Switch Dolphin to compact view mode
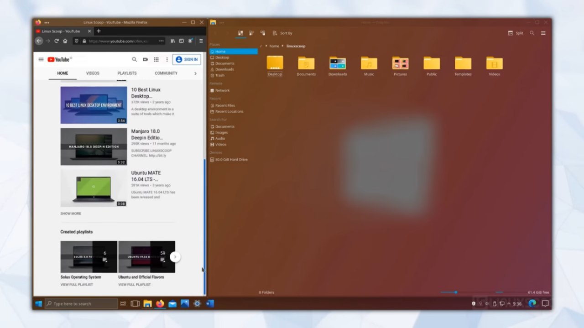The height and width of the screenshot is (328, 584). click(251, 33)
